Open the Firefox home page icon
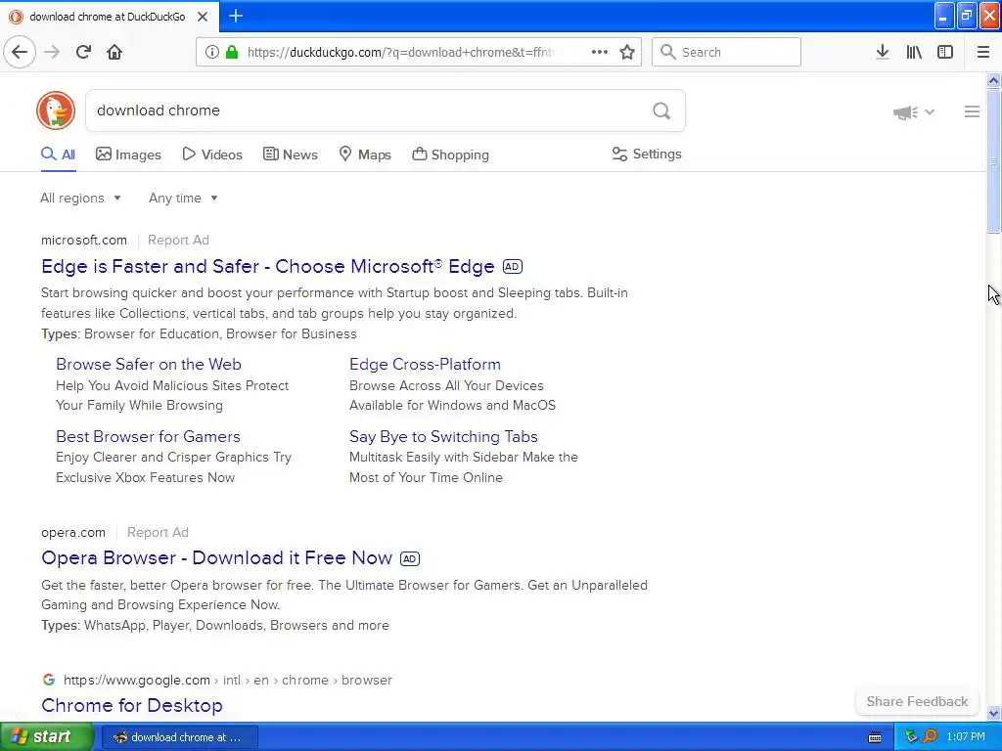This screenshot has width=1002, height=751. [114, 52]
